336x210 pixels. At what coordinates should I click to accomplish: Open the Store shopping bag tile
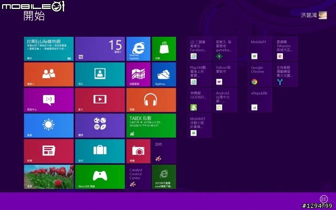pos(164,49)
